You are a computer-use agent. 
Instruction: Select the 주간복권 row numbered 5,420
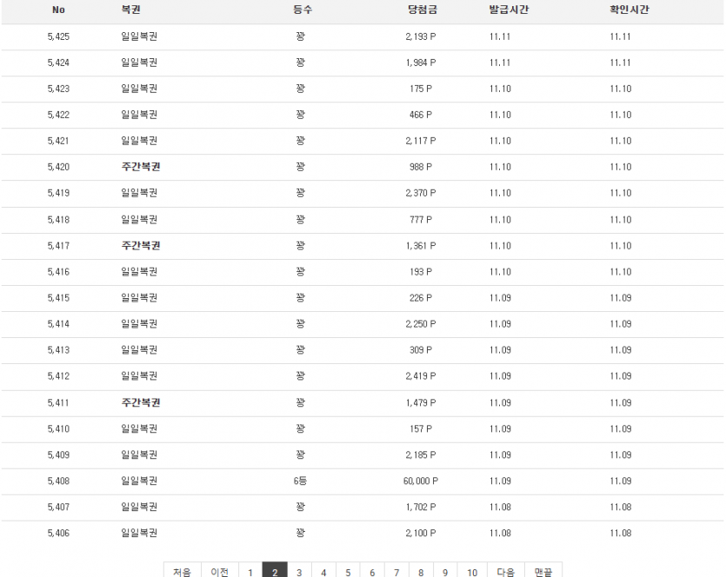[363, 167]
